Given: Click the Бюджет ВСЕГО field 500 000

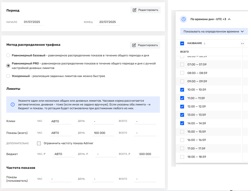Looking at the screenshot, I should point(148,154).
